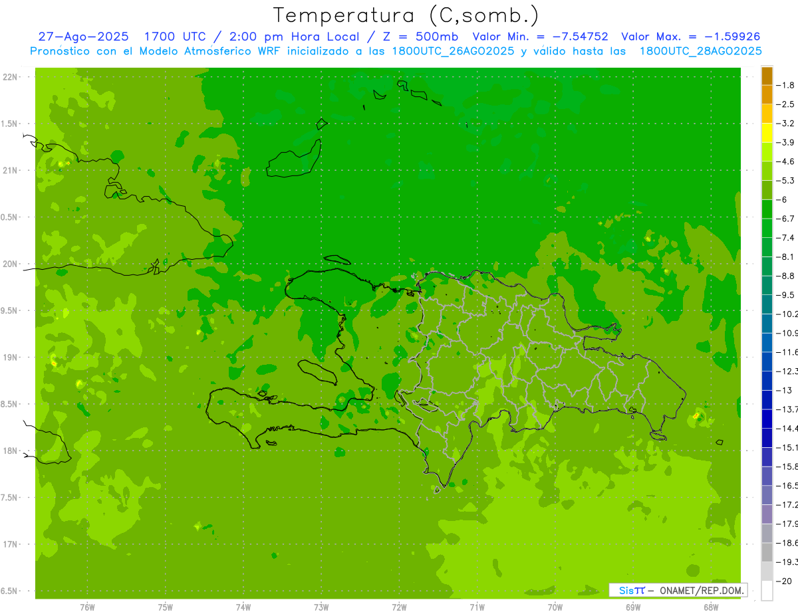Screen dimensions: 798x616
Task: Click the "70W" longitude label
Action: pos(555,607)
